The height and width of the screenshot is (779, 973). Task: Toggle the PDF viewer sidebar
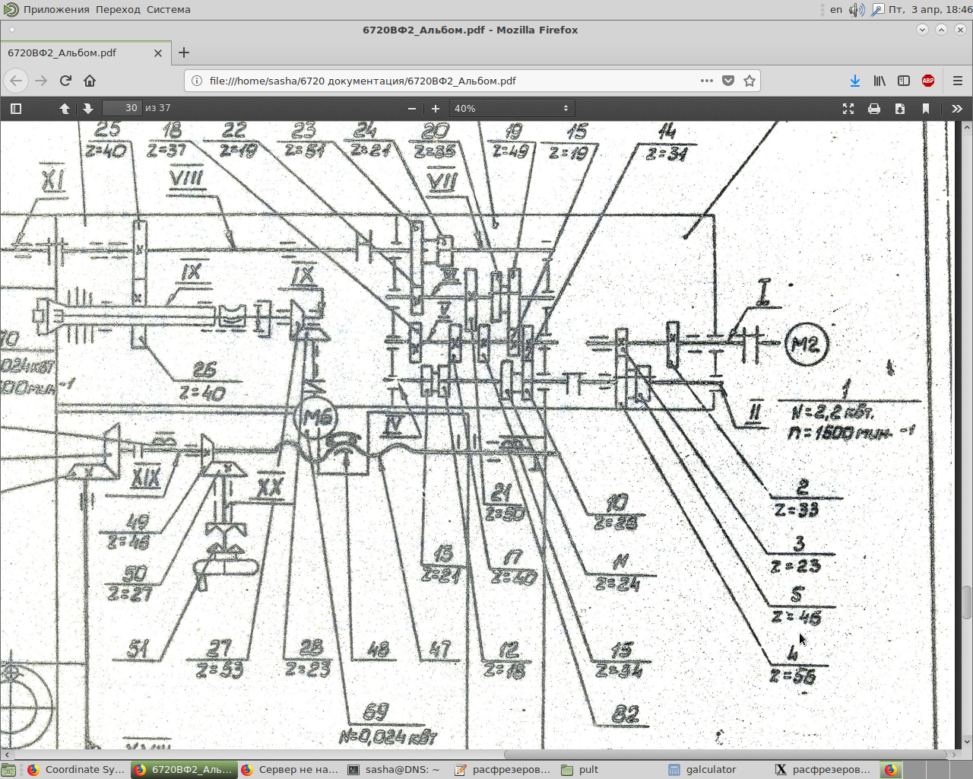[16, 109]
